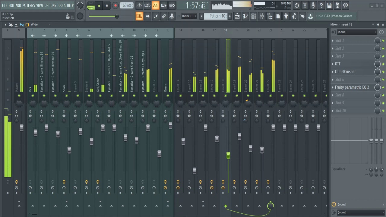Open Slot 1 plugin dropdown arrow
The image size is (386, 217).
click(x=333, y=40)
